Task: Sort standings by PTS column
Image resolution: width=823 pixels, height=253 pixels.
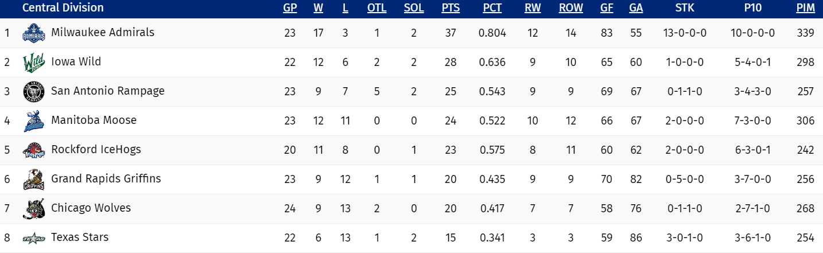Action: click(450, 8)
